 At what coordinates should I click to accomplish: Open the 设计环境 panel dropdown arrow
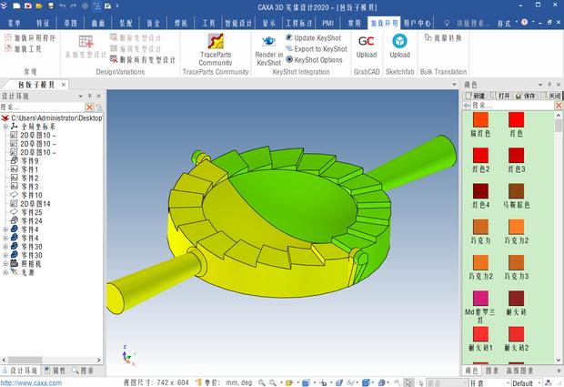click(x=81, y=97)
